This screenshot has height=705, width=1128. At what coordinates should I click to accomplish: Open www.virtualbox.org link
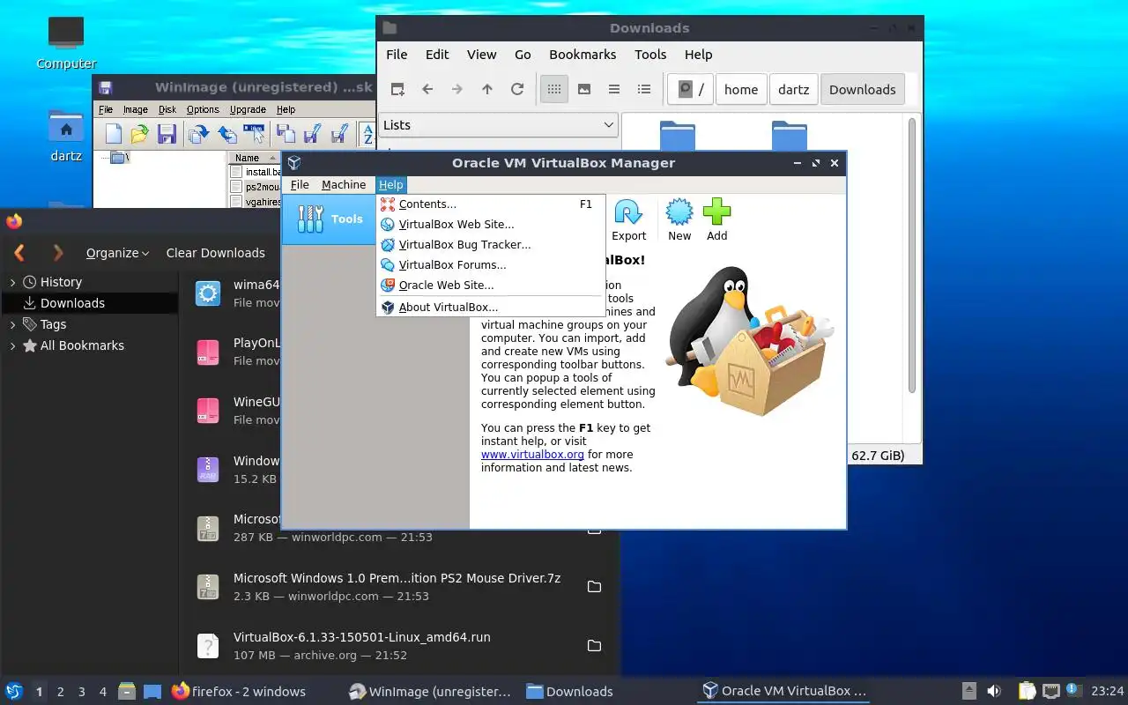click(x=532, y=455)
